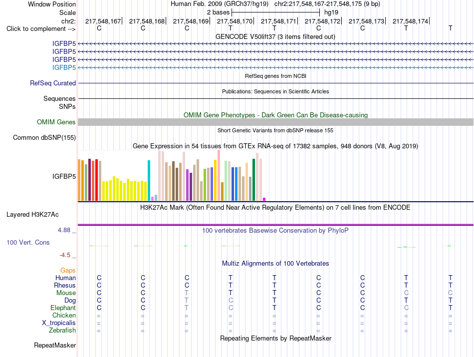
Task: Click the chr2 position label 217,548,170
Action: click(x=235, y=21)
